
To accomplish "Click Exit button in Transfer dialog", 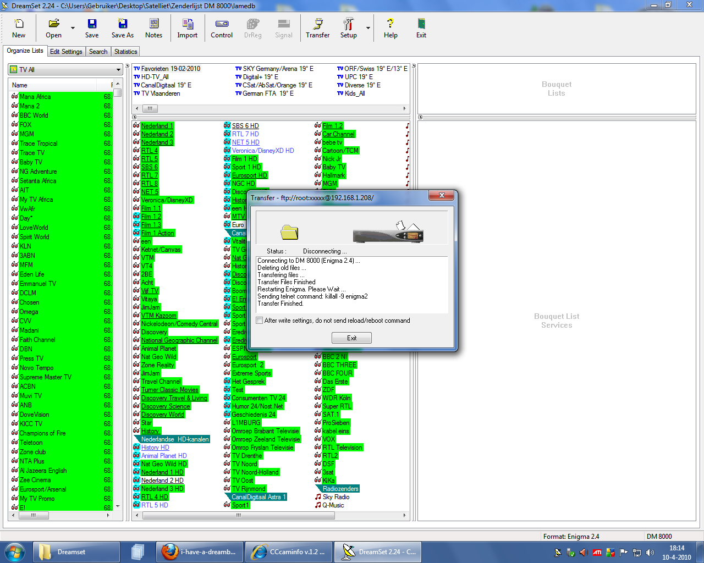I will 351,338.
